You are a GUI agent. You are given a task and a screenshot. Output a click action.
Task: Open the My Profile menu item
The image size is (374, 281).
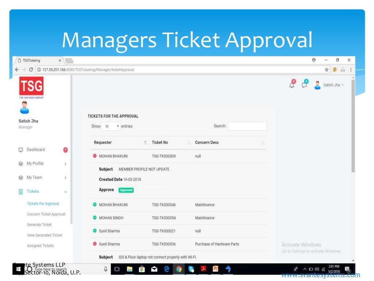35,164
